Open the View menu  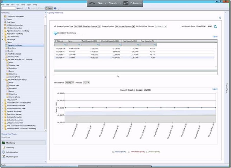tap(13, 5)
